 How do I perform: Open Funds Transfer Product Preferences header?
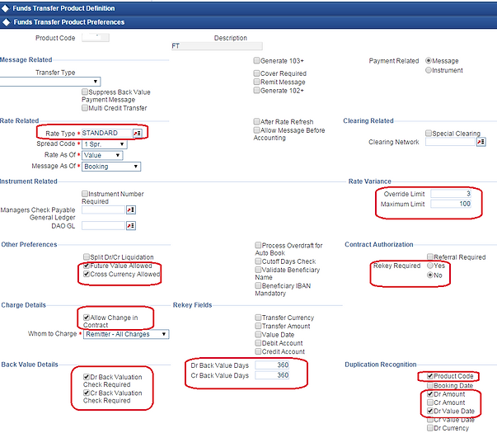coord(249,22)
